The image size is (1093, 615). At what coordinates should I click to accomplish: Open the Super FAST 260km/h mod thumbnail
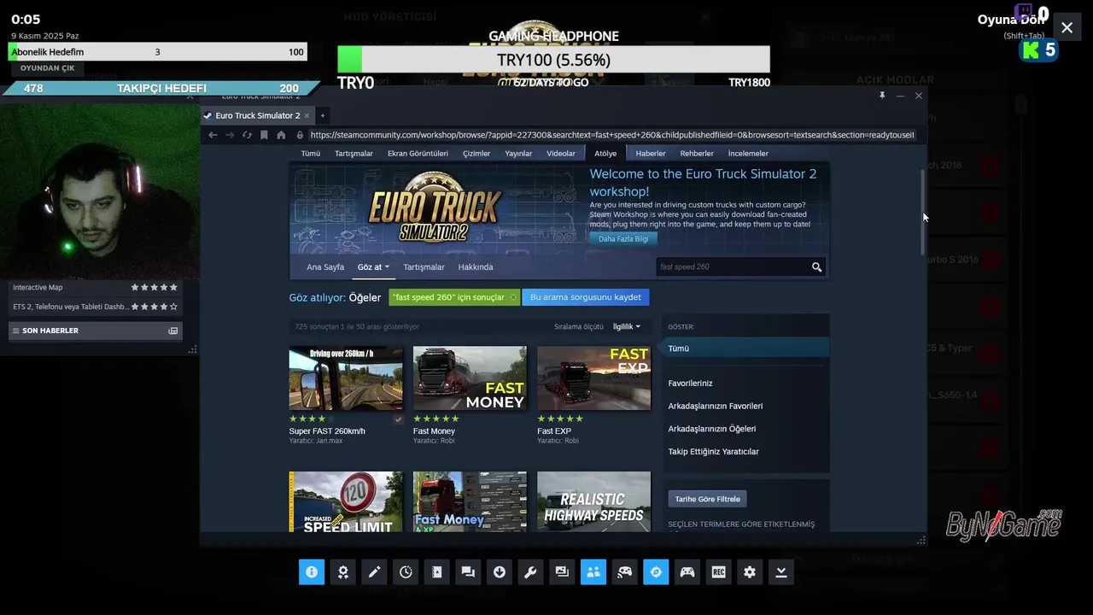346,378
